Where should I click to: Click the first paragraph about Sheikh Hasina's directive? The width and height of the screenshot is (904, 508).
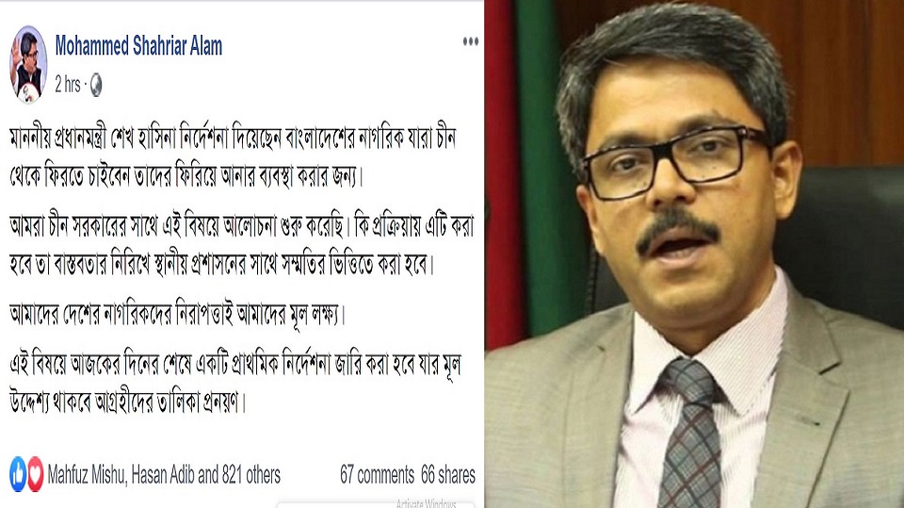[233, 157]
